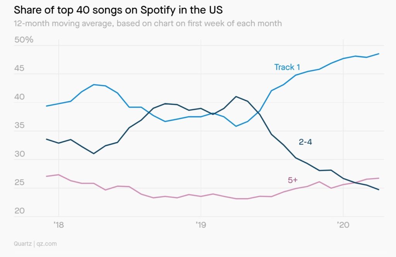
Task: Click the 45 y-axis label
Action: [19, 69]
